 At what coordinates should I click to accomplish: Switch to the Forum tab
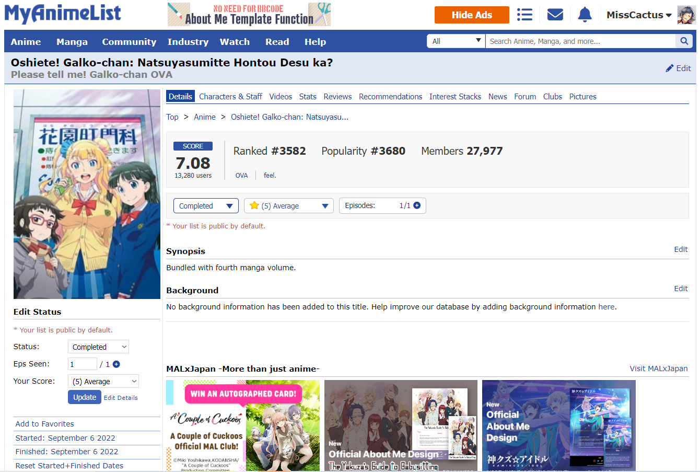pos(525,97)
